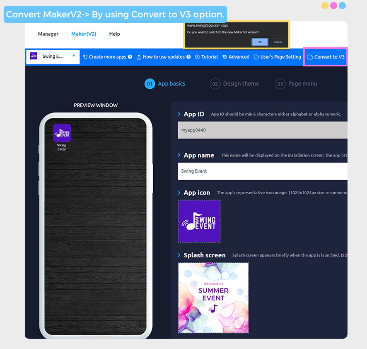Click the Advanced gear icon
Screen dimensions: 367x349
pyautogui.click(x=225, y=57)
